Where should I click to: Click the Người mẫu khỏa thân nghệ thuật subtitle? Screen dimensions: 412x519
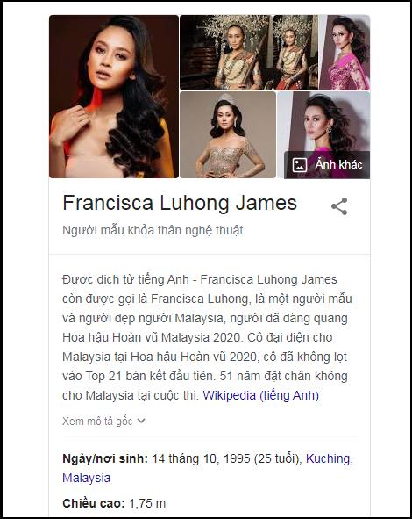click(x=153, y=230)
